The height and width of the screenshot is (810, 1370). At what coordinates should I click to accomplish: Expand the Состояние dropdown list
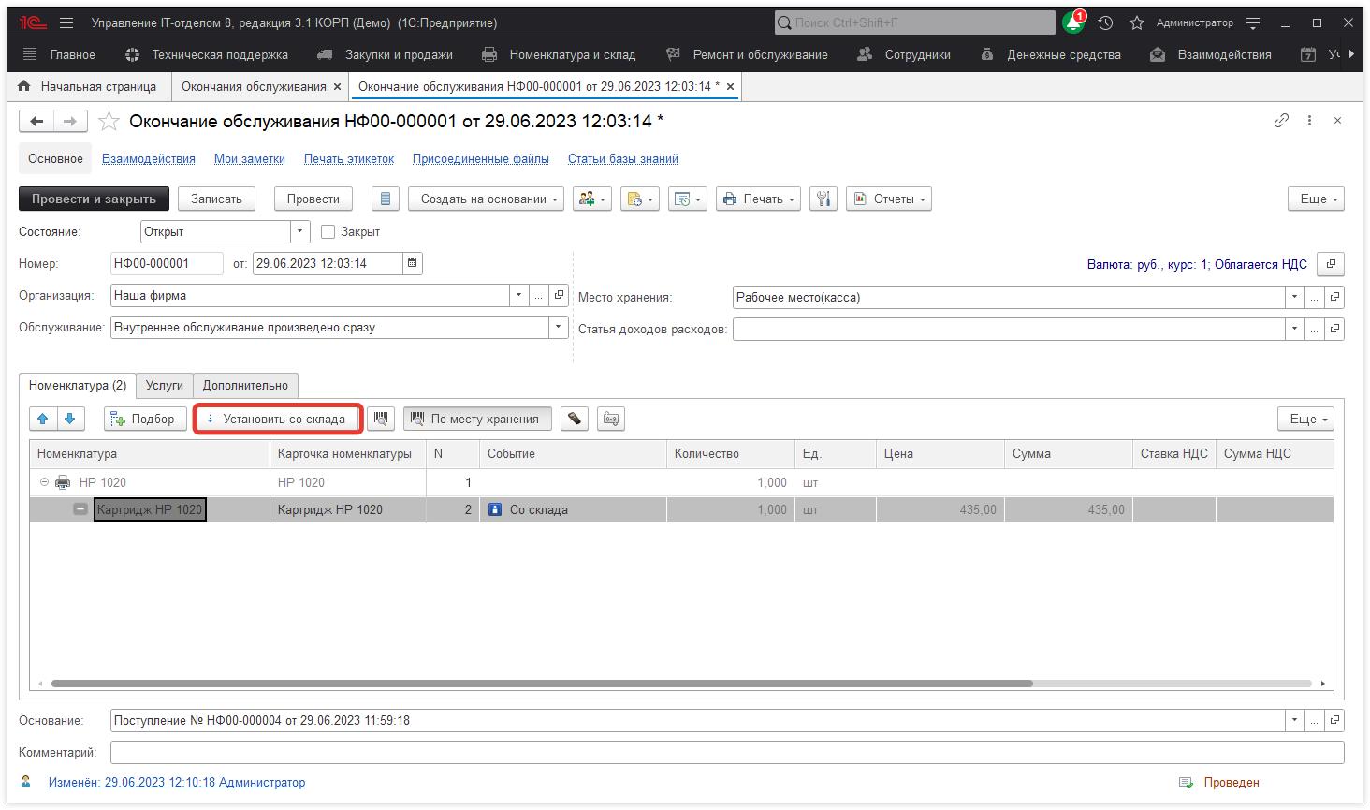coord(300,231)
